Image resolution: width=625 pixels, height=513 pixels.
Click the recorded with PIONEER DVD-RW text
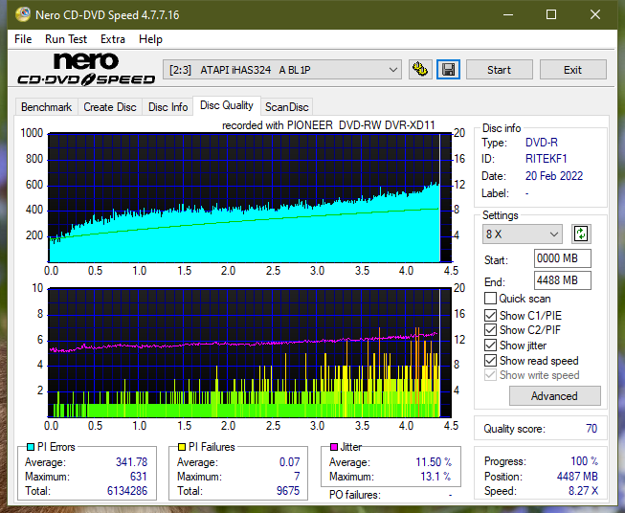(328, 125)
